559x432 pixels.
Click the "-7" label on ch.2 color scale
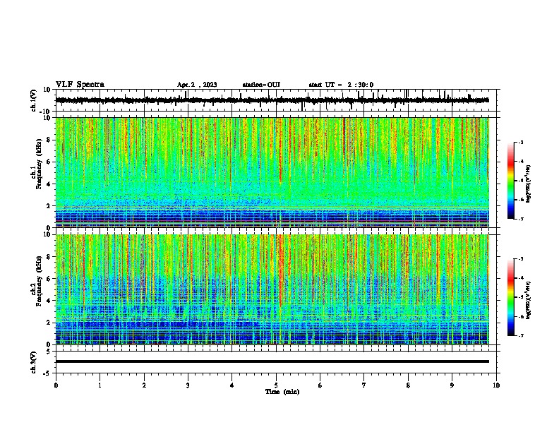[x=520, y=335]
